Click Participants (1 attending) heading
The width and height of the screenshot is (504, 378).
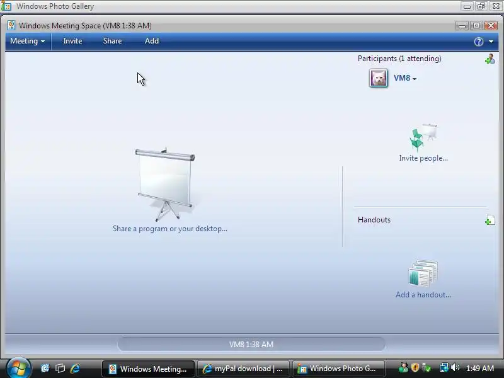pos(399,59)
